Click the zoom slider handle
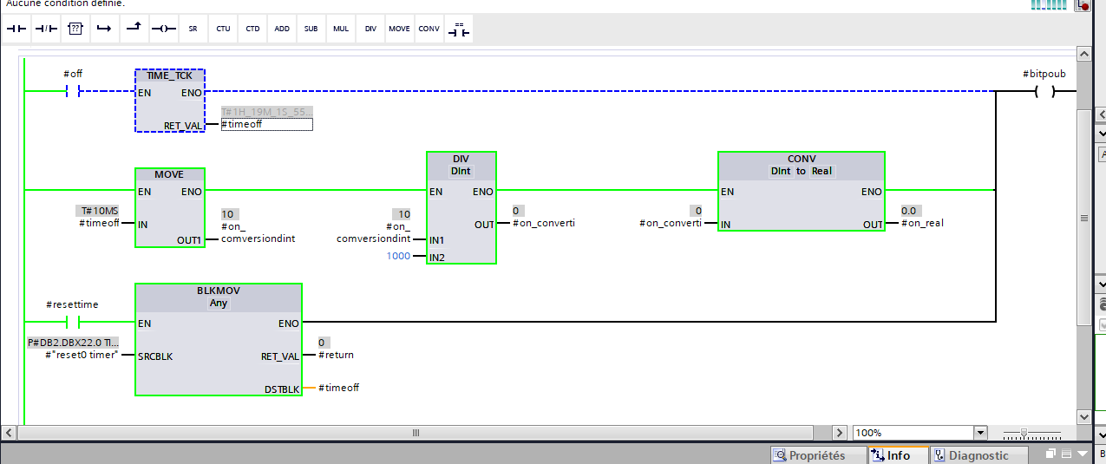1106x464 pixels. (x=1024, y=433)
